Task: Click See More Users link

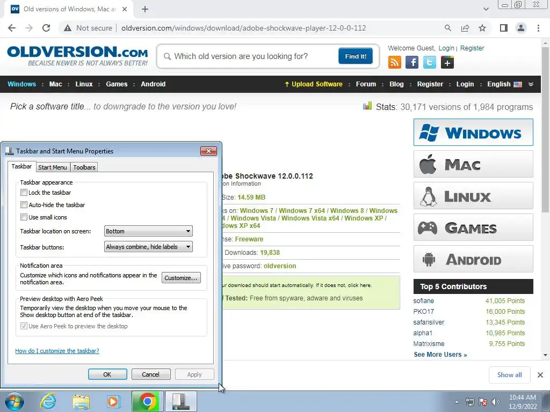Action: tap(440, 355)
